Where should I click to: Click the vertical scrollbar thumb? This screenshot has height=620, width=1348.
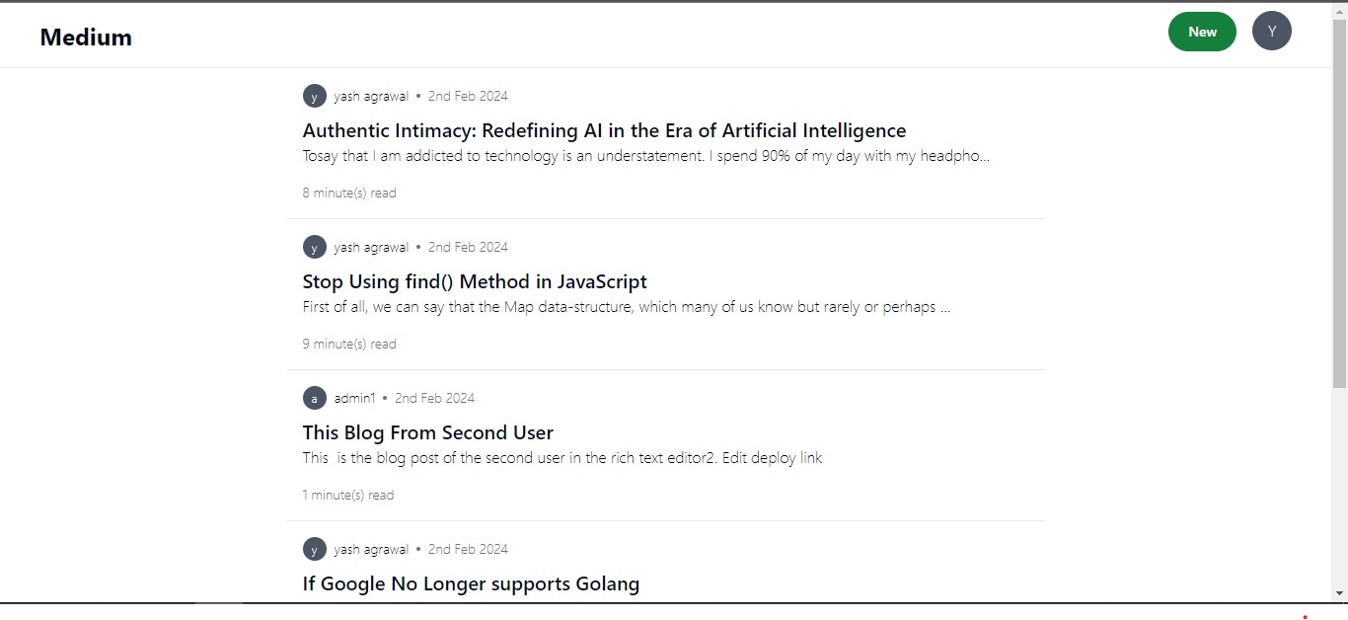[x=1339, y=203]
